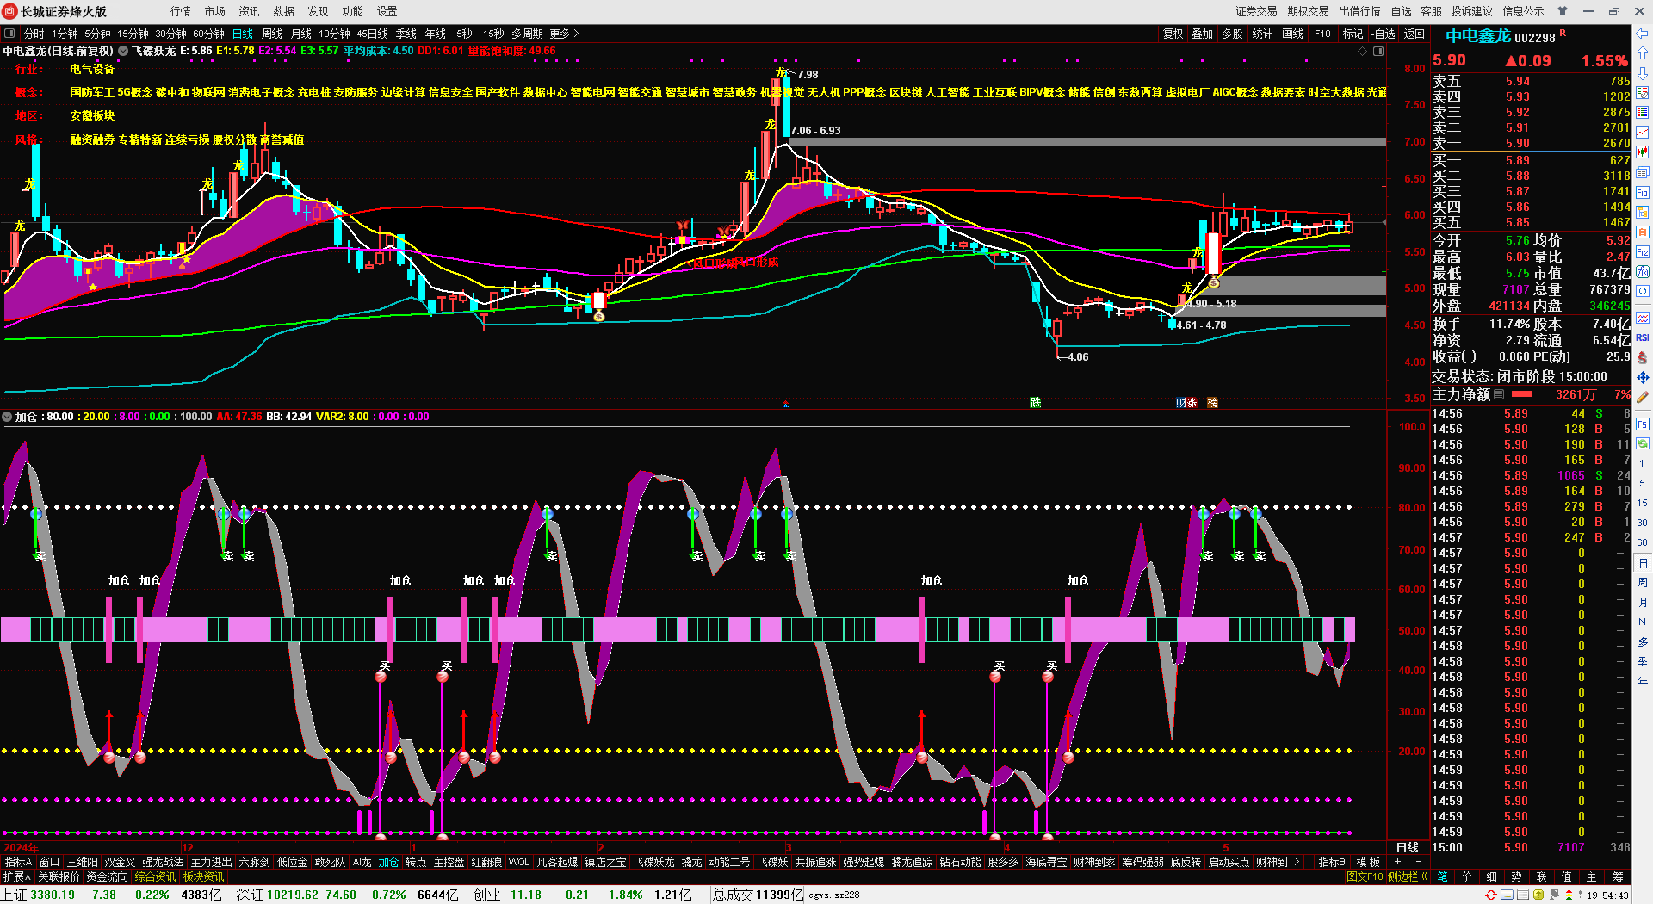Image resolution: width=1653 pixels, height=904 pixels.
Task: Collapse the 侧边栏 sidebar
Action: [x=1407, y=876]
